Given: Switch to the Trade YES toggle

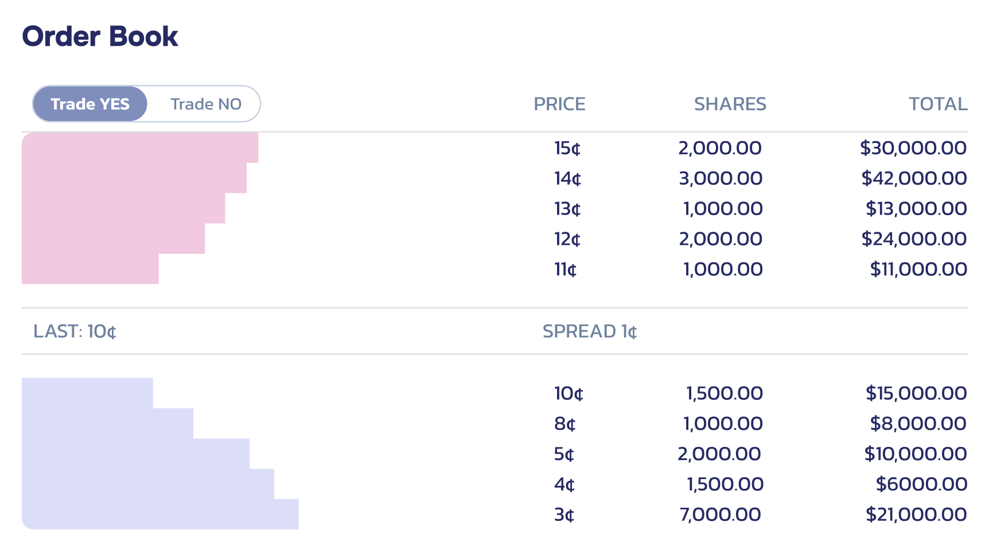Looking at the screenshot, I should click(90, 104).
